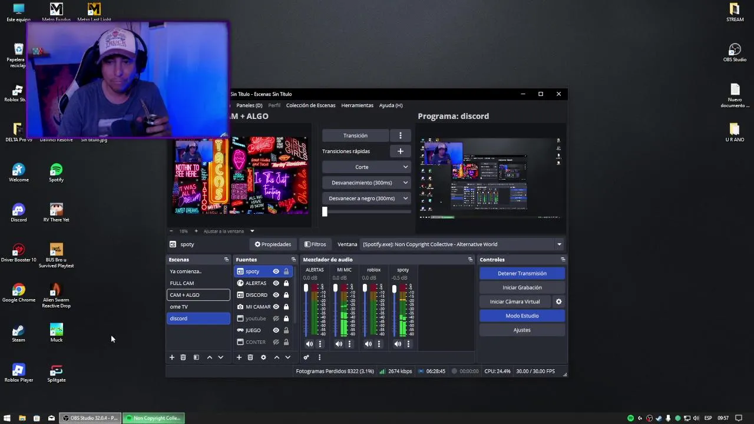
Task: Toggle visibility of ALERTAS source
Action: [x=276, y=283]
